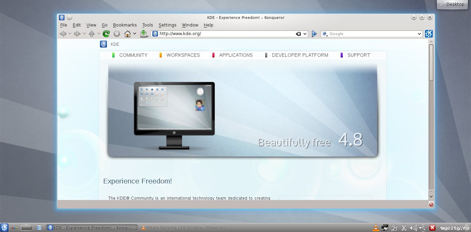Switch to Ritam Nereda VLC taskbar entry
Screen dimensions: 471x232
click(x=184, y=228)
